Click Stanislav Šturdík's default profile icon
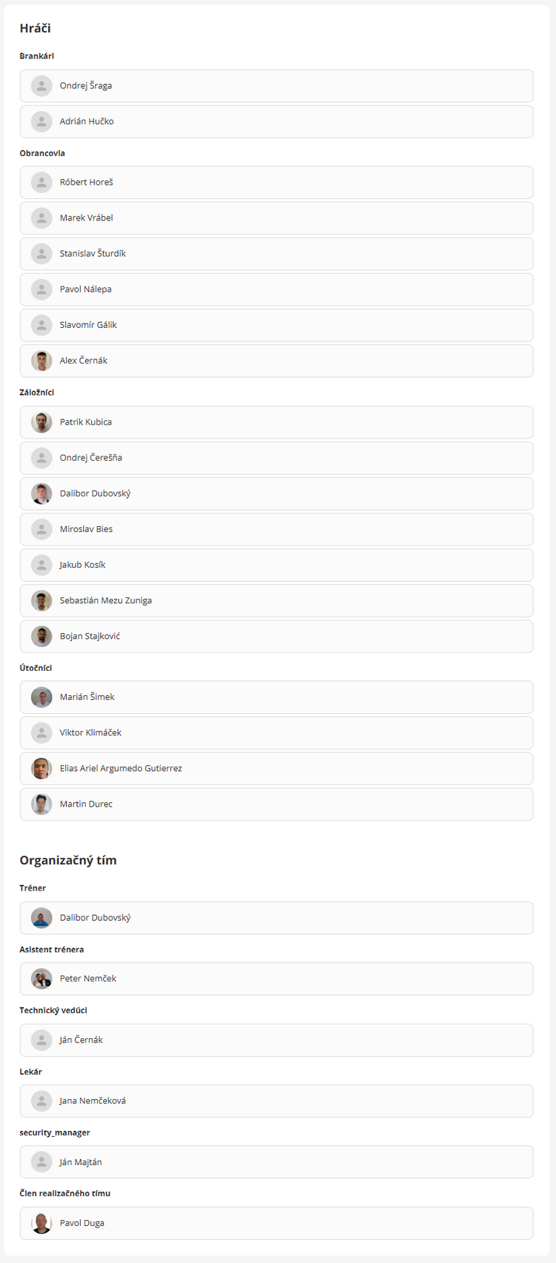 click(x=42, y=254)
